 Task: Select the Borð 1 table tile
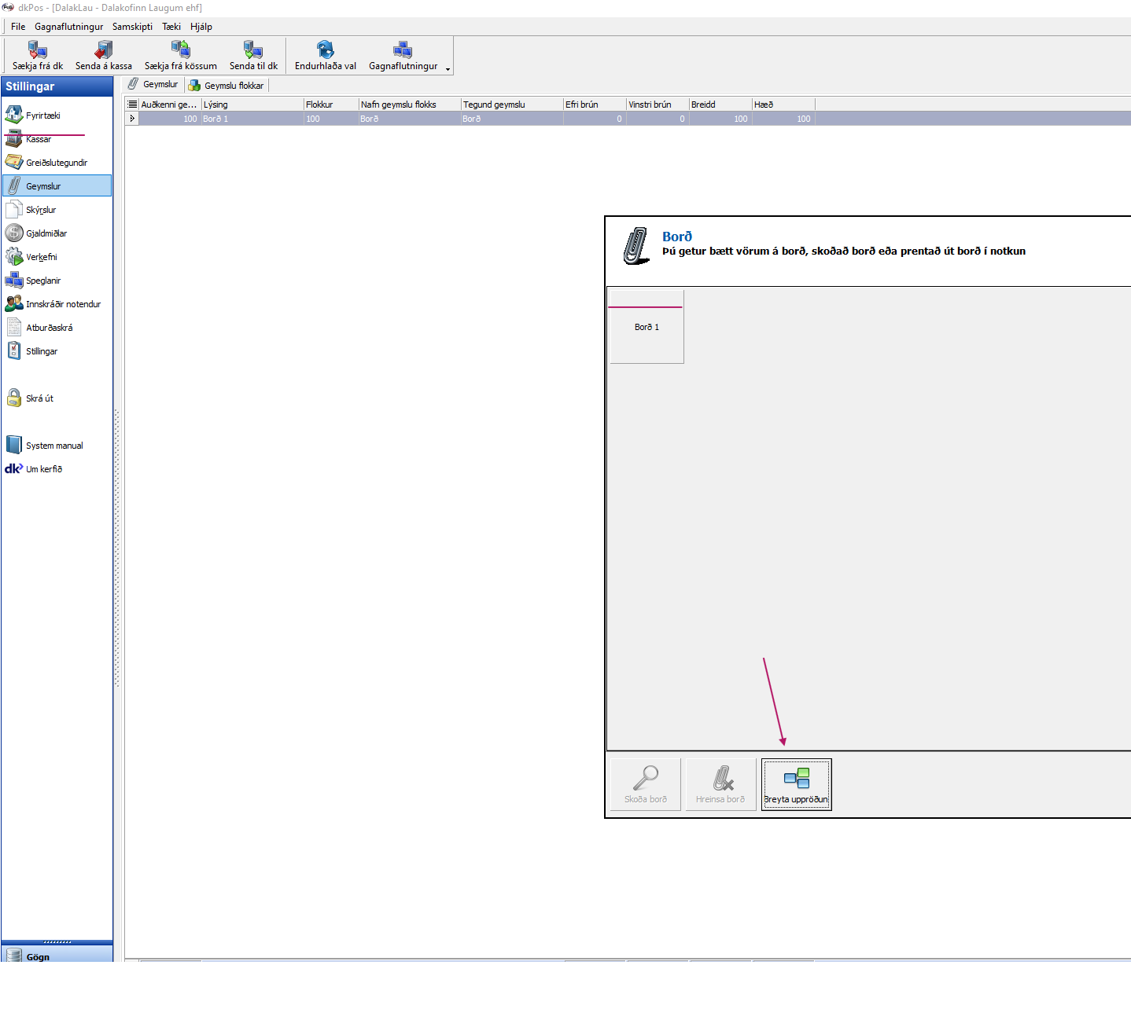(x=647, y=327)
